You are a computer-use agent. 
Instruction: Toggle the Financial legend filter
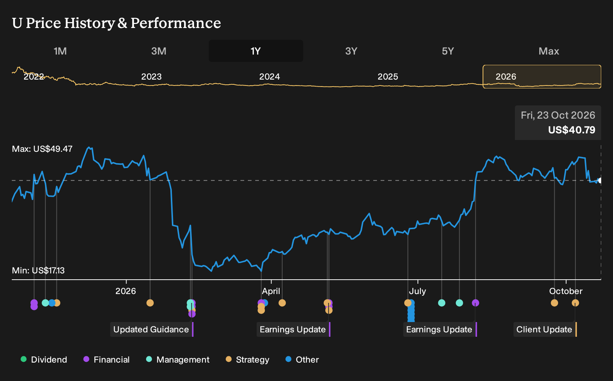coord(107,360)
